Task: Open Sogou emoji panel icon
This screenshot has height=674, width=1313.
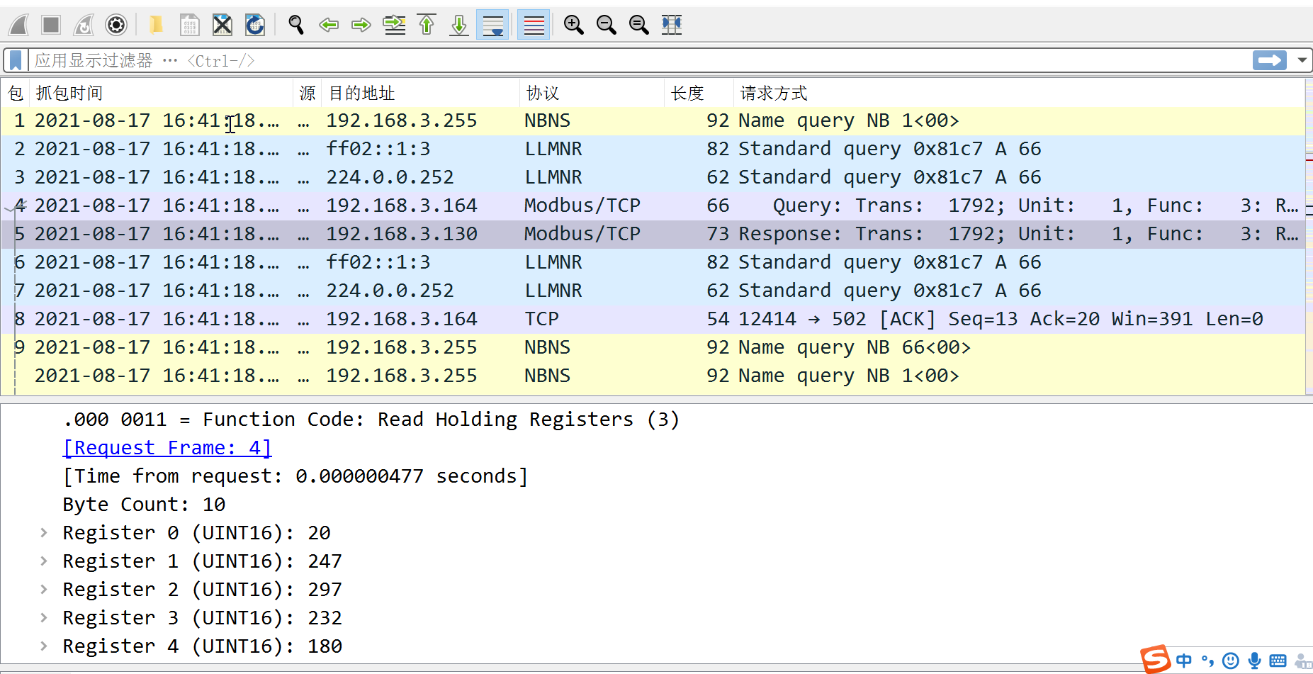Action: pyautogui.click(x=1232, y=661)
